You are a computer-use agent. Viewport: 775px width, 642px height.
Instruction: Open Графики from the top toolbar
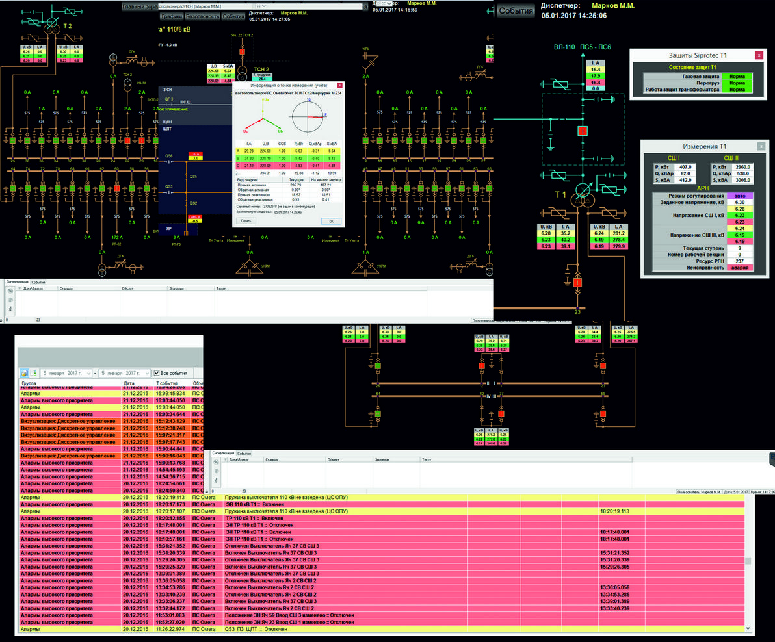click(171, 16)
